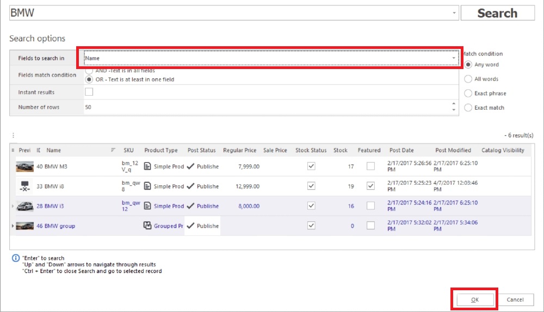Select the Exact match condition
The image size is (544, 312).
(468, 108)
